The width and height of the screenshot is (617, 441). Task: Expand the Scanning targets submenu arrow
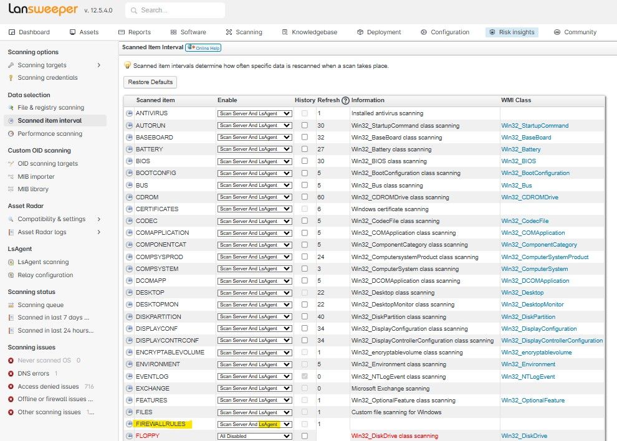98,65
